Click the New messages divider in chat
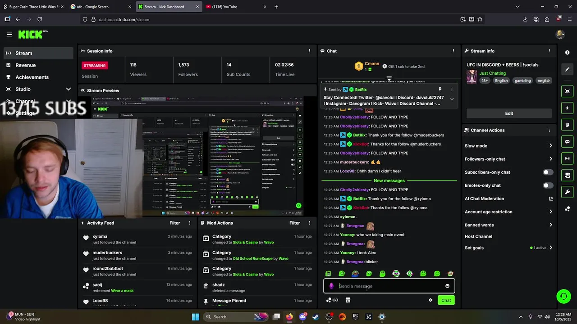Image resolution: width=577 pixels, height=324 pixels. click(x=389, y=180)
